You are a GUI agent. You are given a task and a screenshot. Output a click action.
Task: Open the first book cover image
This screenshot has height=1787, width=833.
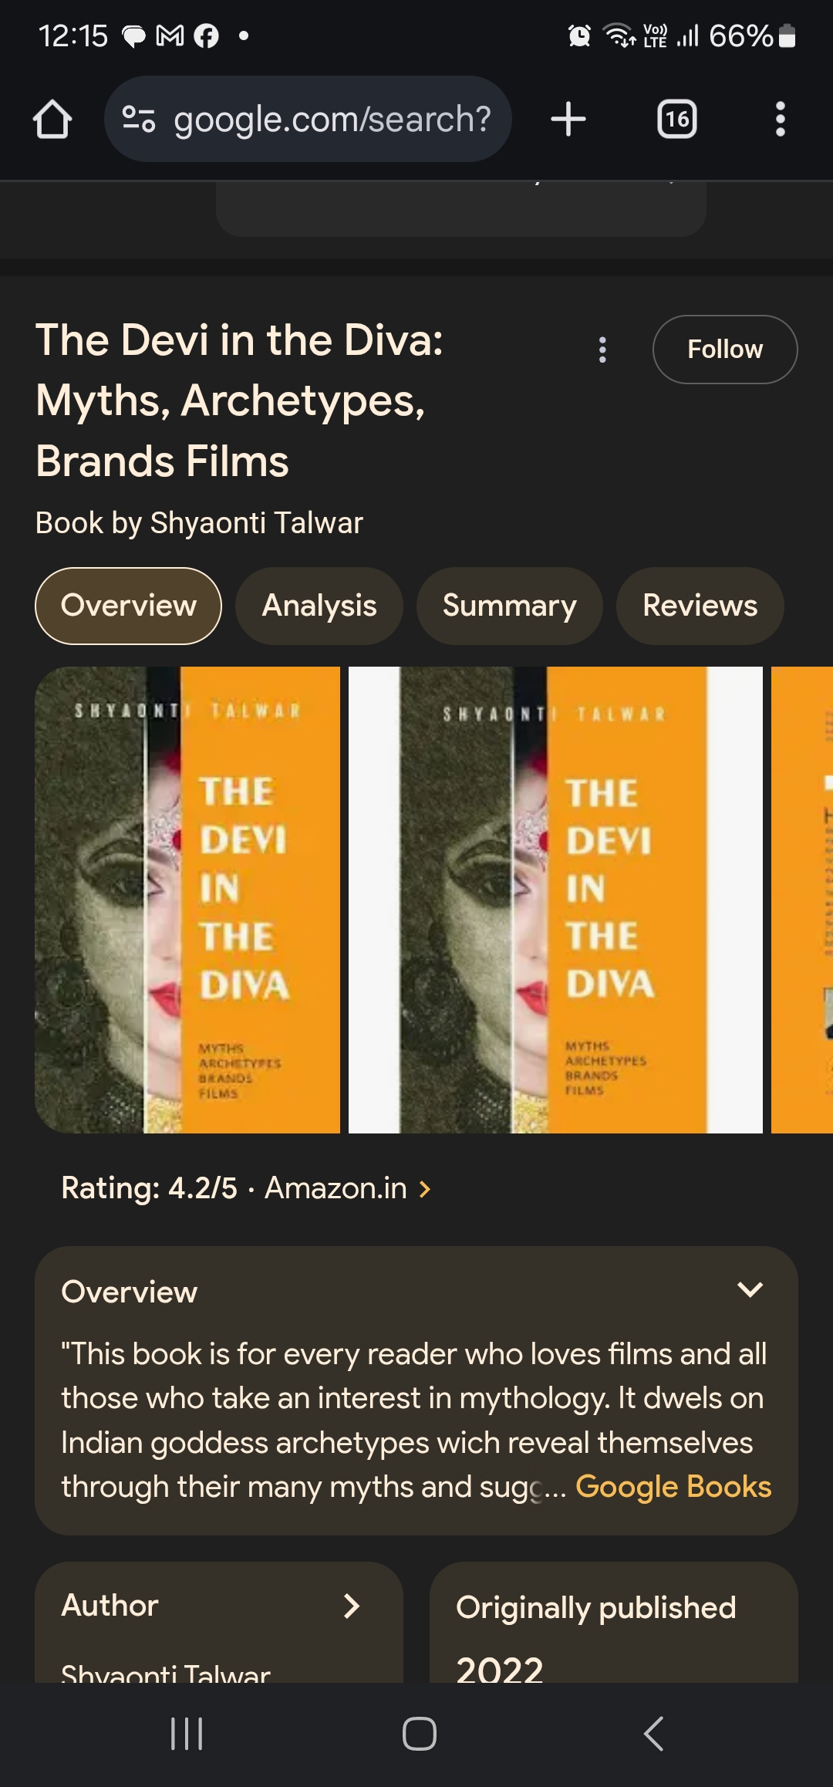click(187, 900)
